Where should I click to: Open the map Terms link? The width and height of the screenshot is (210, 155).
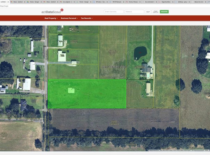coord(207,150)
